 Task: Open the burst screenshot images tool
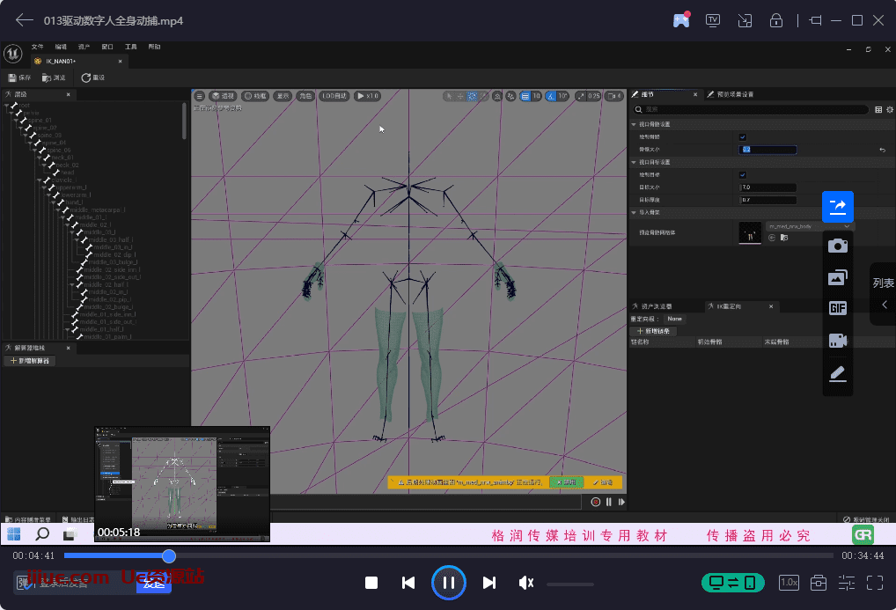pyautogui.click(x=837, y=277)
